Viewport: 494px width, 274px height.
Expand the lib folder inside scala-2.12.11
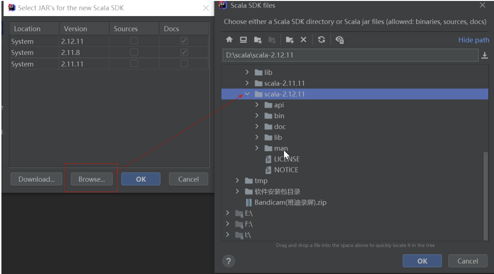click(256, 137)
